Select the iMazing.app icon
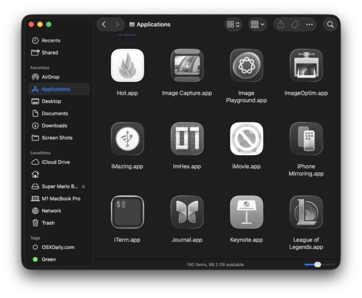This screenshot has width=362, height=298. (x=127, y=139)
